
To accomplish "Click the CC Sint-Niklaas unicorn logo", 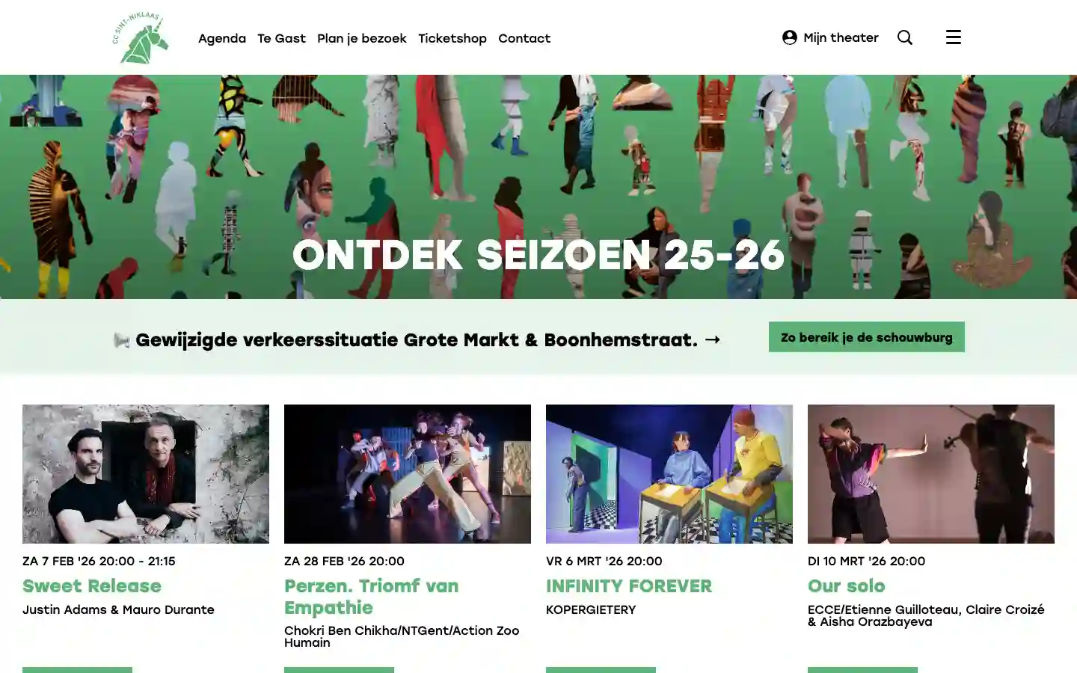I will point(141,38).
